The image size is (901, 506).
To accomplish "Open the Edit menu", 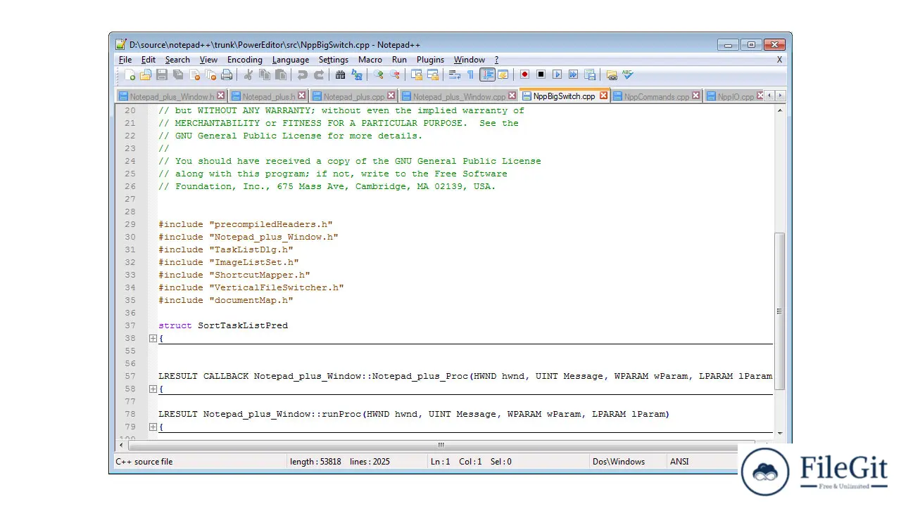I will click(x=149, y=60).
